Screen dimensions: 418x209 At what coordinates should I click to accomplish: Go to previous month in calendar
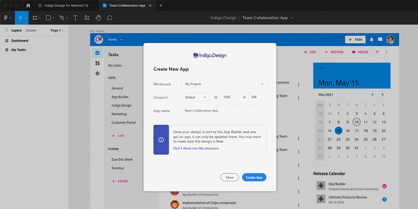[x=372, y=94]
